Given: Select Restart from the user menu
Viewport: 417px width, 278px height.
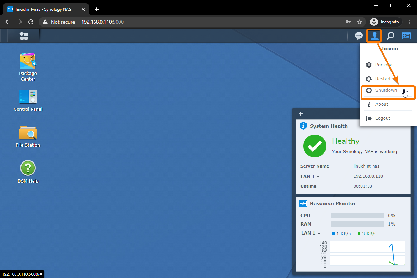Looking at the screenshot, I should tap(383, 79).
